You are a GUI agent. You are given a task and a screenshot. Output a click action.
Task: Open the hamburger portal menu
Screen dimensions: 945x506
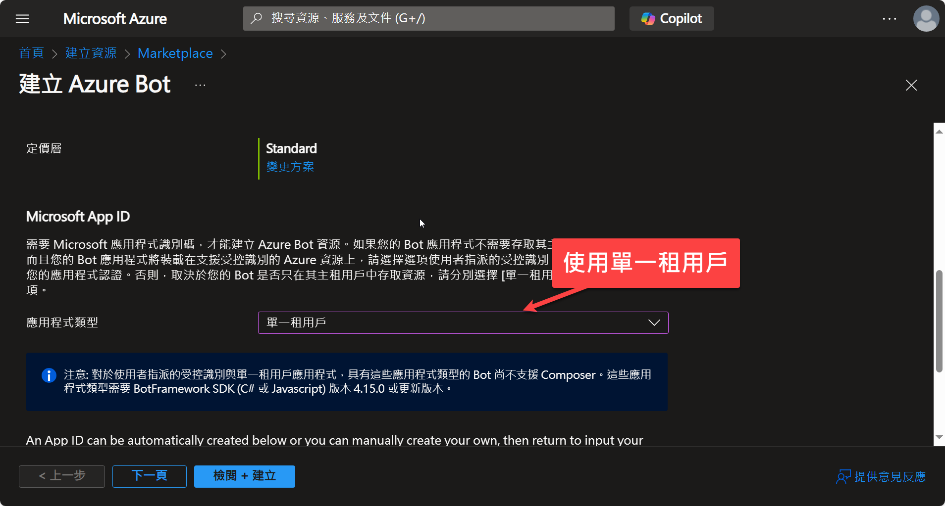pyautogui.click(x=22, y=19)
